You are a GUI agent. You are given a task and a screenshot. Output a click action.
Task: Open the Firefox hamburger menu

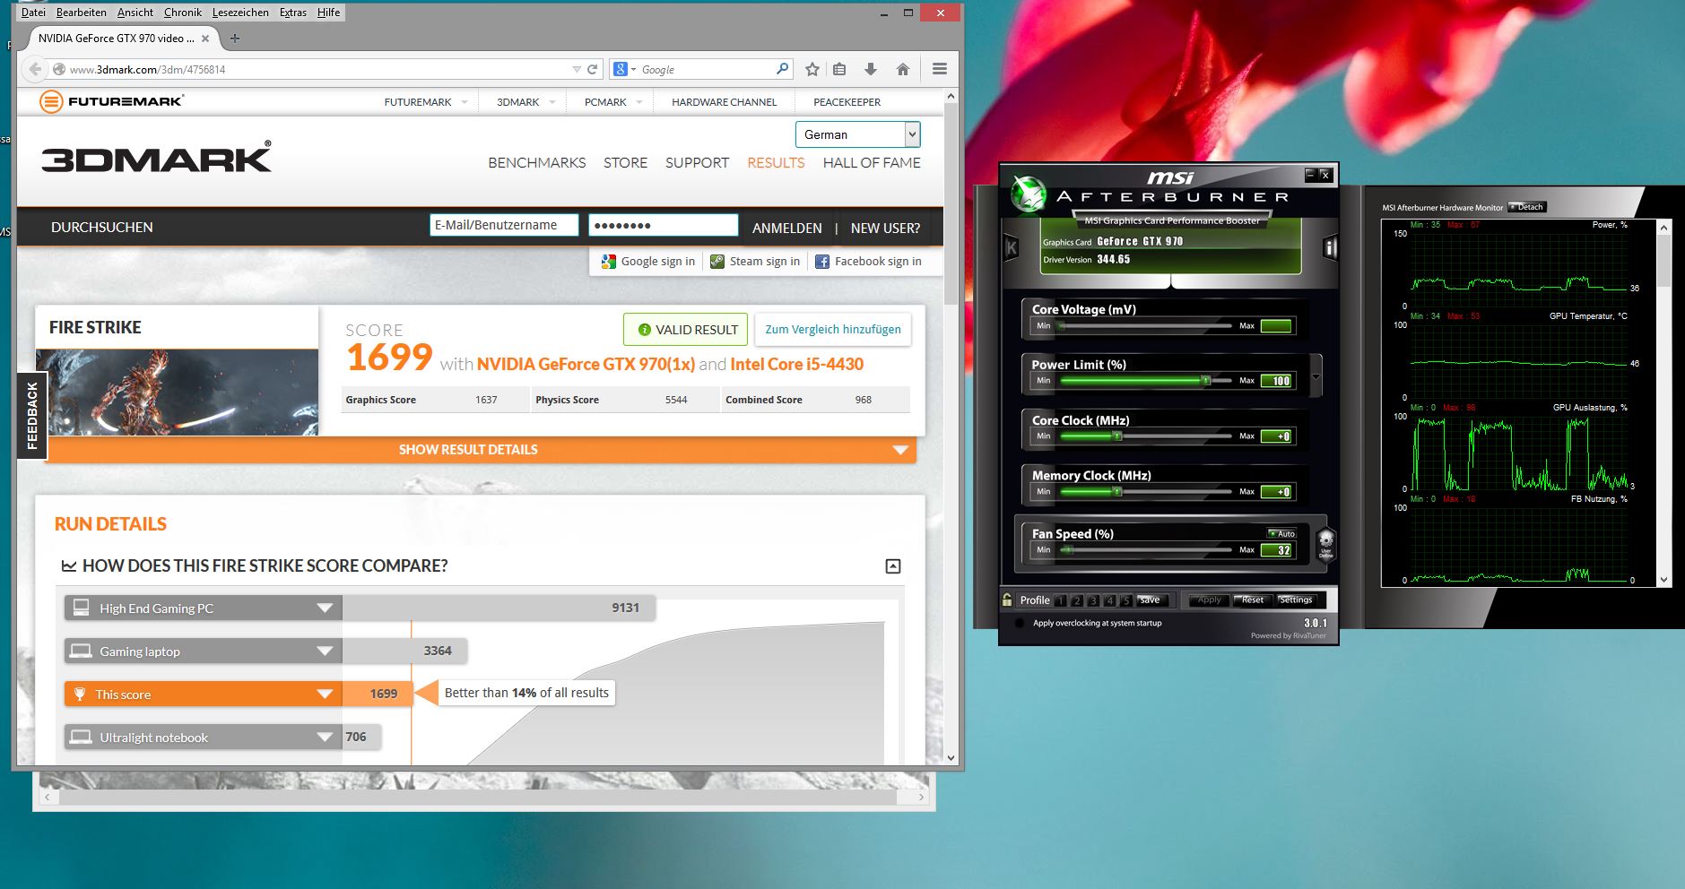(x=940, y=69)
